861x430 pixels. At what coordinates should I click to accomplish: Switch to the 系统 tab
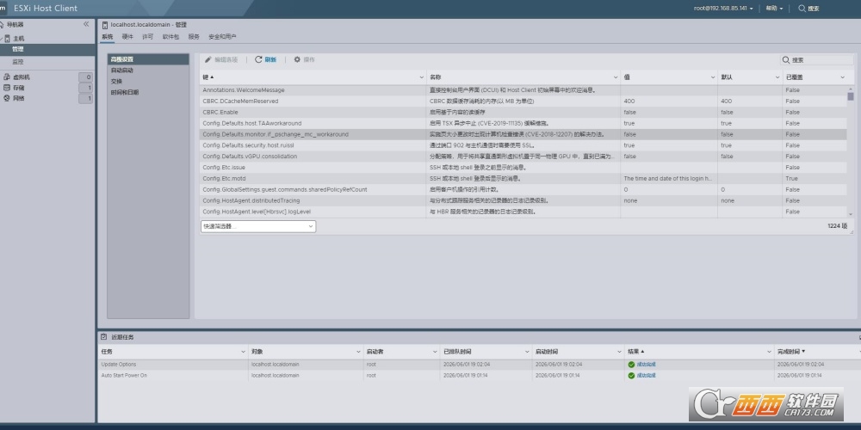pyautogui.click(x=107, y=37)
